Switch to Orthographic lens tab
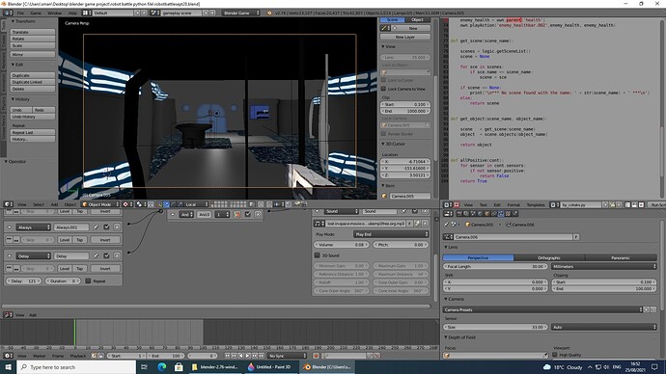This screenshot has width=666, height=374. click(x=549, y=257)
